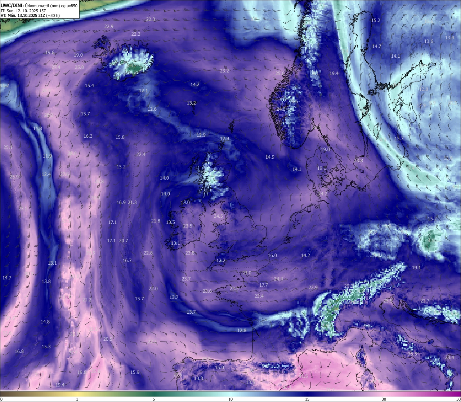Click the 23.7 value southwest of England
Viewport: 461px width, 402px height.
tap(186, 279)
